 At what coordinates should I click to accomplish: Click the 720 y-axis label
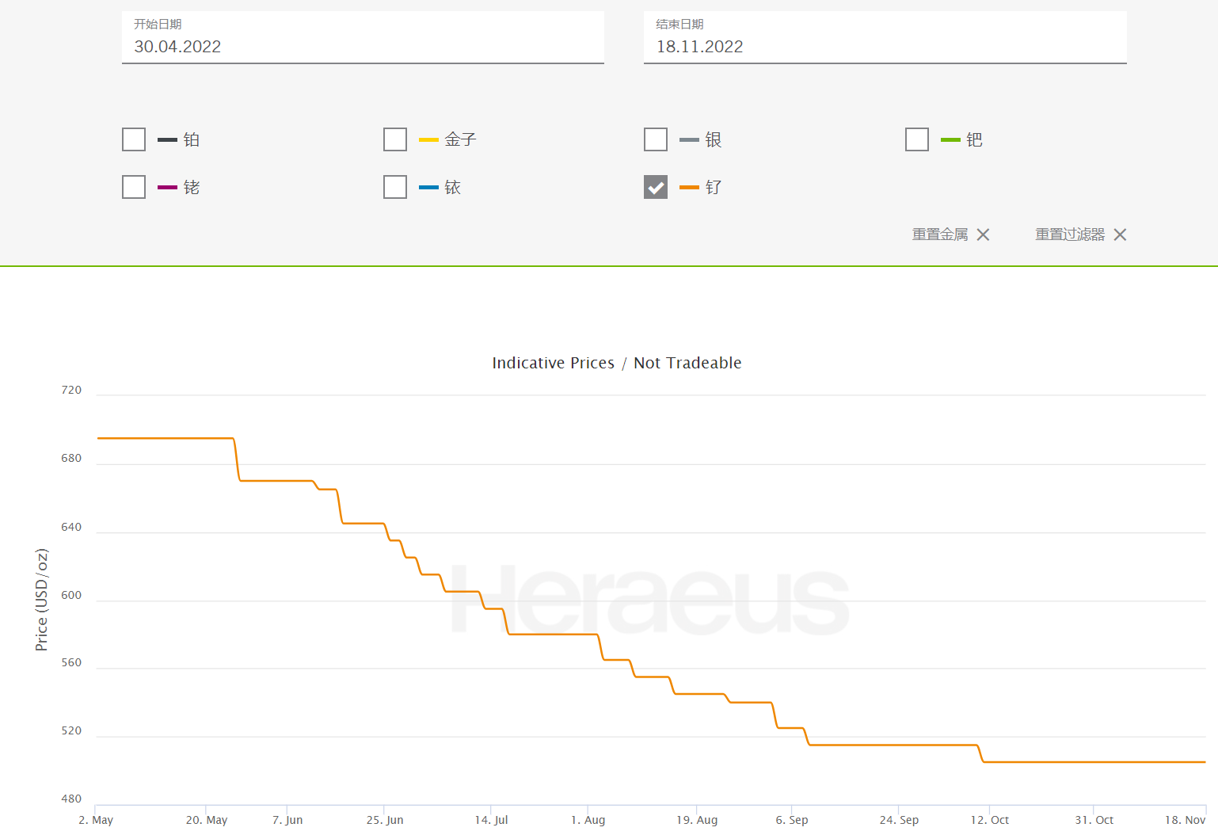(71, 390)
